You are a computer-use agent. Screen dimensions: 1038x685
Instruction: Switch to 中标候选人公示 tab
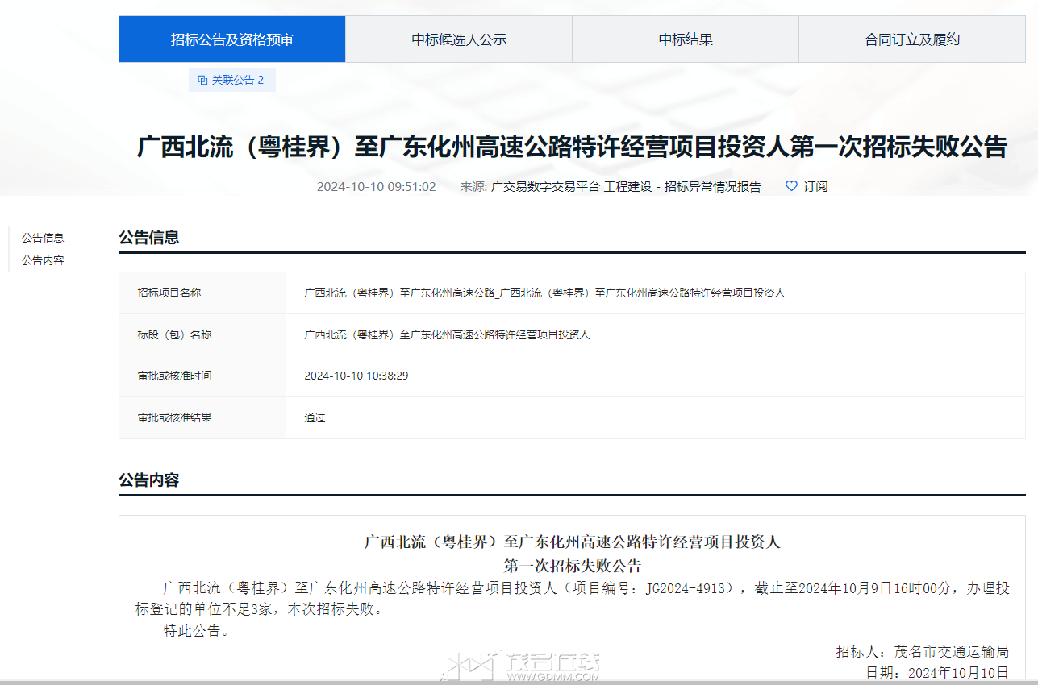tap(459, 39)
